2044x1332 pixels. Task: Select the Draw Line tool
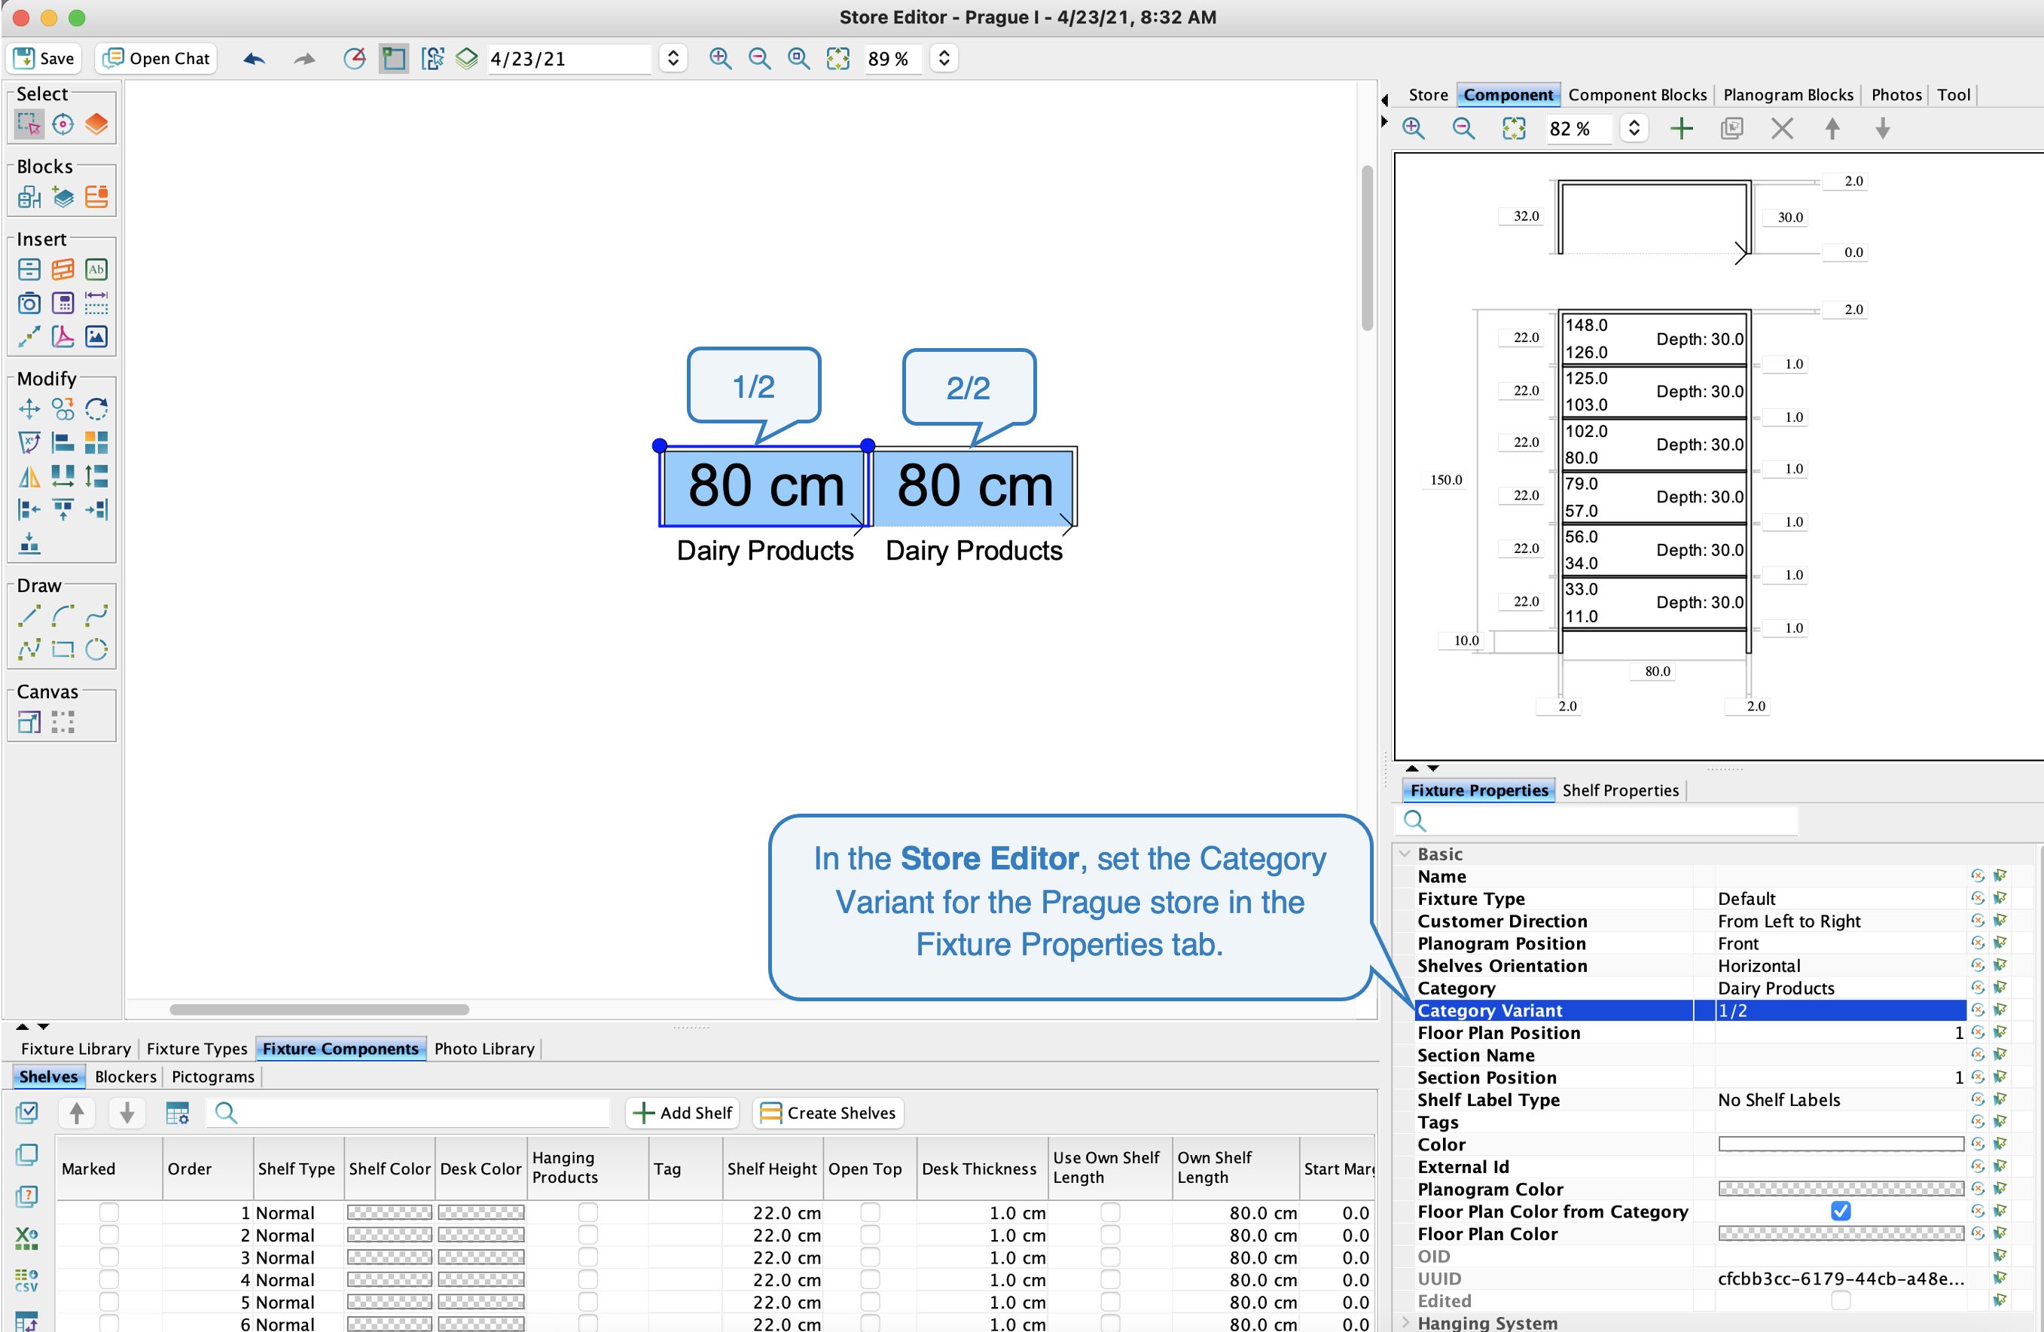click(29, 616)
